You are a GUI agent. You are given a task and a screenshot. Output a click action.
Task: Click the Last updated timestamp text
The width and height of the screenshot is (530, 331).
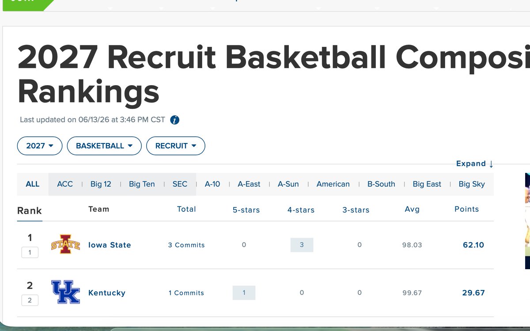(92, 120)
